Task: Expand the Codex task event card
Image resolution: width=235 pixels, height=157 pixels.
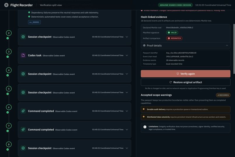Action: (127, 55)
